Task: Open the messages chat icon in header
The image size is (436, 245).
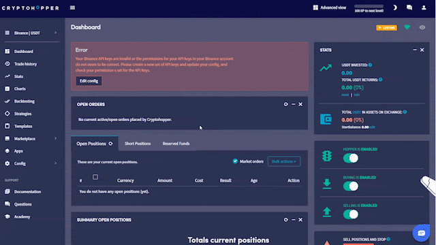Action: point(409,7)
